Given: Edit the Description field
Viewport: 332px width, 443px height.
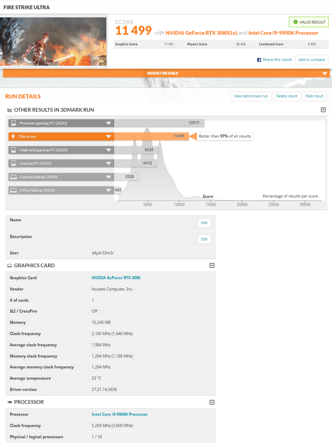Looking at the screenshot, I should pos(204,239).
